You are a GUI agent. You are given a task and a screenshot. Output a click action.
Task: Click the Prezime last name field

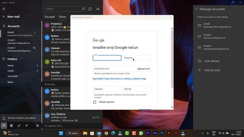pyautogui.click(x=137, y=58)
